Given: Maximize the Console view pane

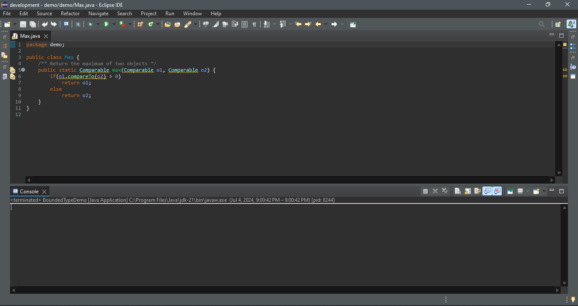Looking at the screenshot, I should (561, 191).
